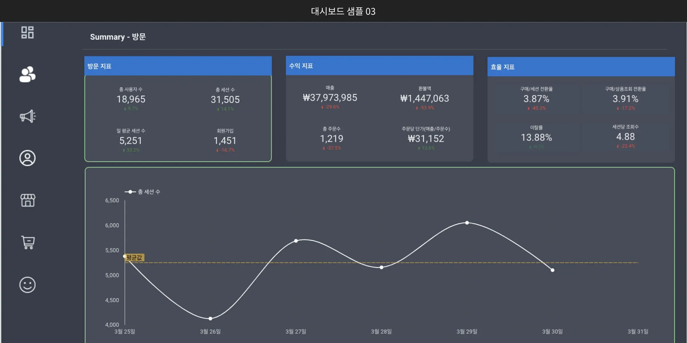Click the 회원가입 value 1,451
The width and height of the screenshot is (687, 343).
(x=225, y=141)
